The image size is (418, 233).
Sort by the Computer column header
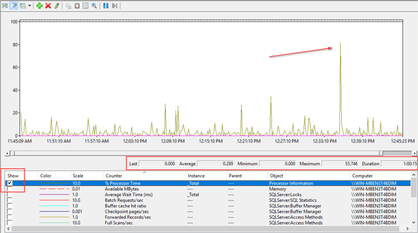(380, 176)
